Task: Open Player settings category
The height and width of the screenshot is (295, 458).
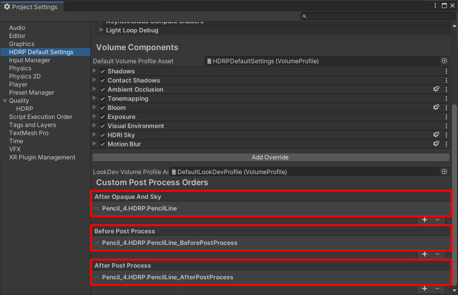Action: point(18,85)
